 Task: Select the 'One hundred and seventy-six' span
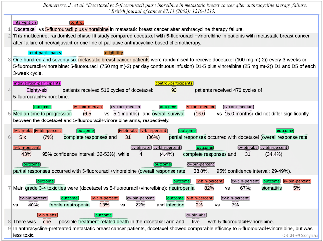pyautogui.click(x=45, y=60)
